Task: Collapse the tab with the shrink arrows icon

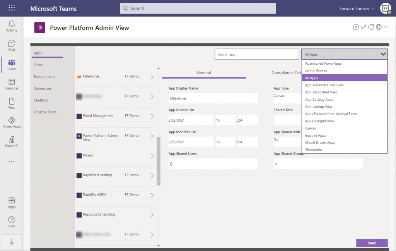Action: pos(364,27)
